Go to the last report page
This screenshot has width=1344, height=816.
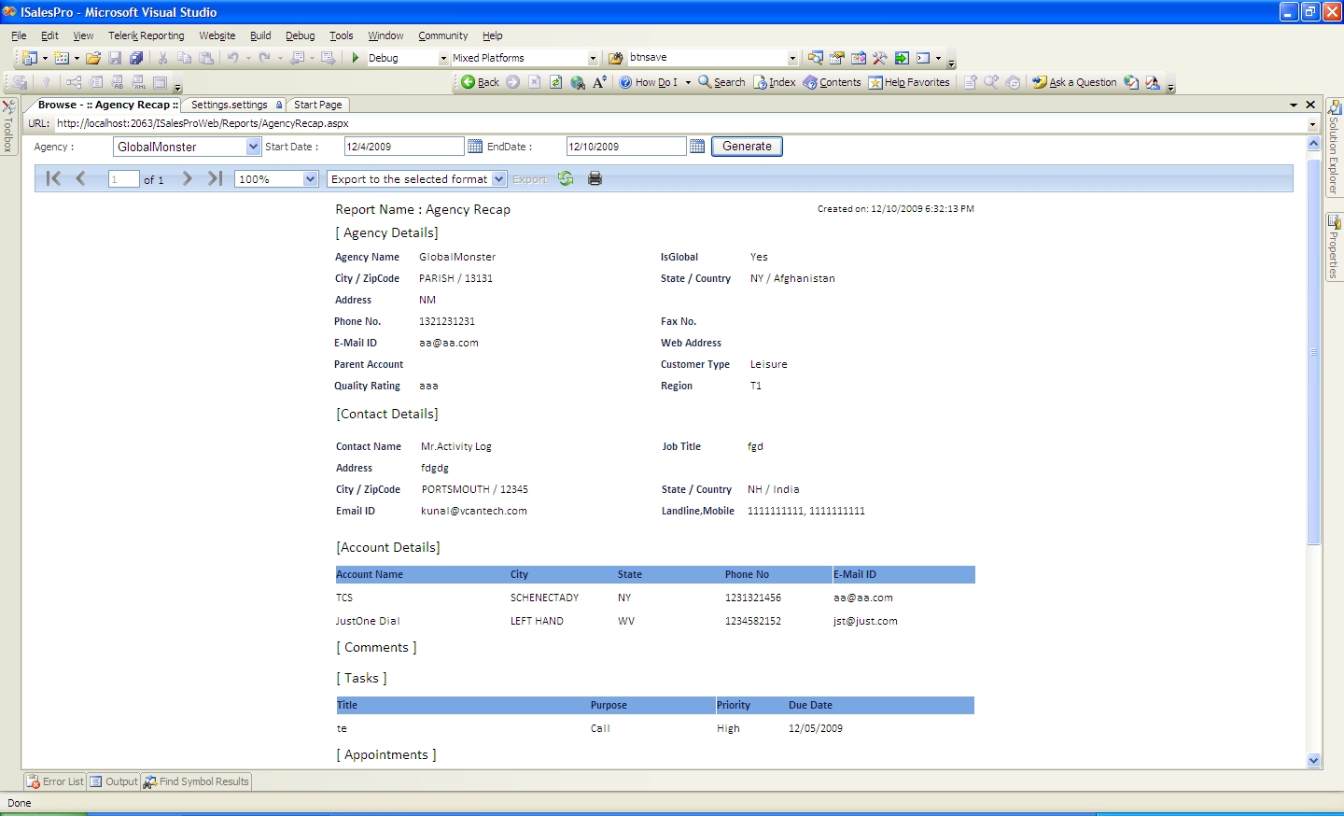[x=215, y=178]
